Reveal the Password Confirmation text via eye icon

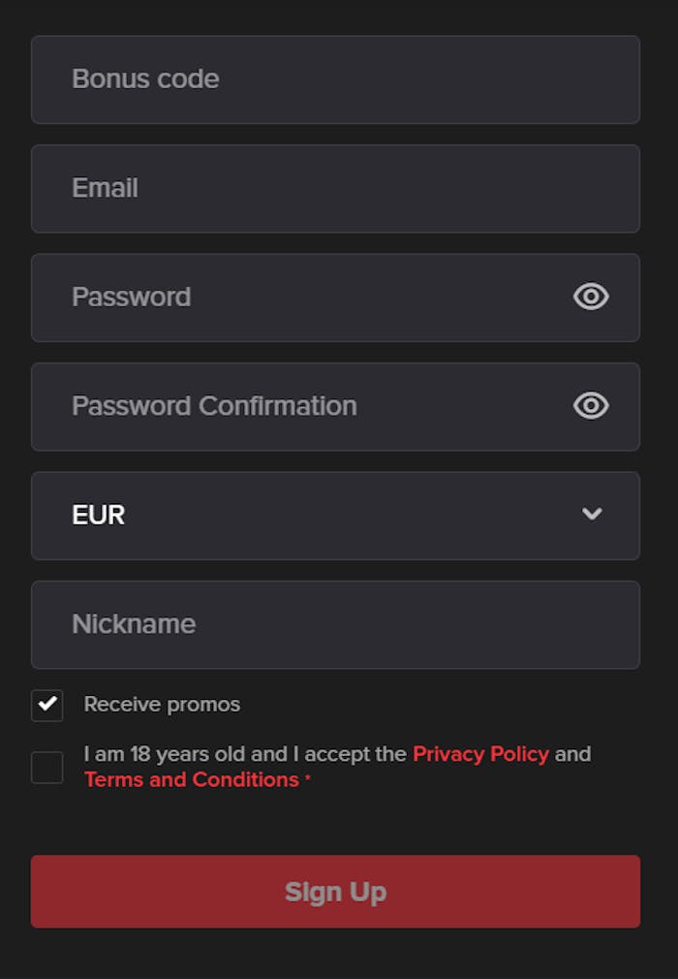tap(591, 406)
